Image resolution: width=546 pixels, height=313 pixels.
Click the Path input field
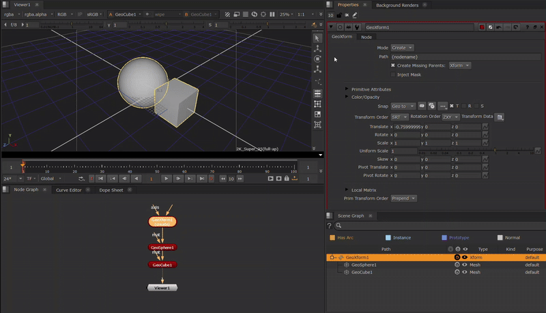click(465, 57)
